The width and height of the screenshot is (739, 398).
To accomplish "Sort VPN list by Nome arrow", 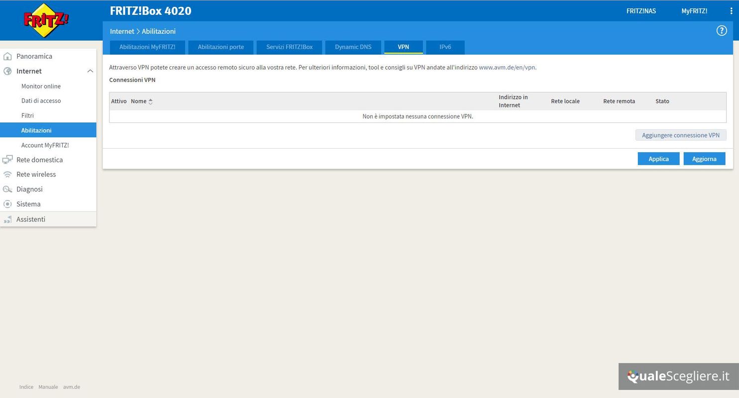I will (x=150, y=101).
